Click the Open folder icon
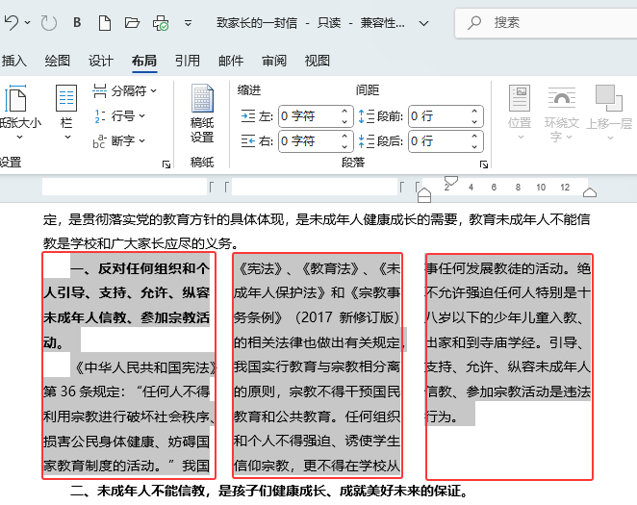This screenshot has width=637, height=505. click(x=132, y=23)
